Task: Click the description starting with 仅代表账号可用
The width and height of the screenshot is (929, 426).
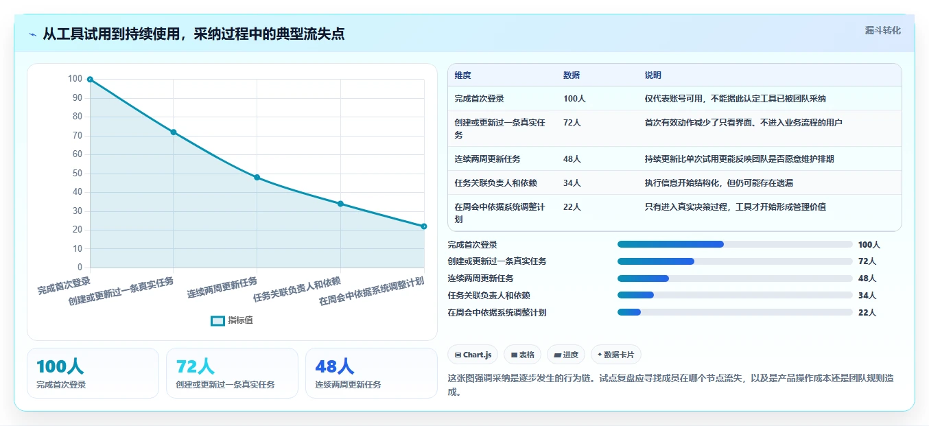Action: click(x=736, y=99)
